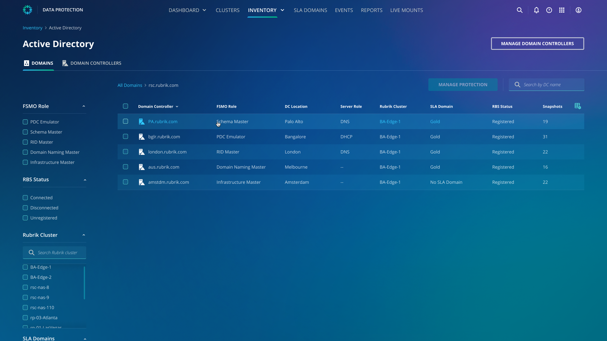607x341 pixels.
Task: Check the amstdm.rubrik.com row checkbox
Action: point(126,182)
